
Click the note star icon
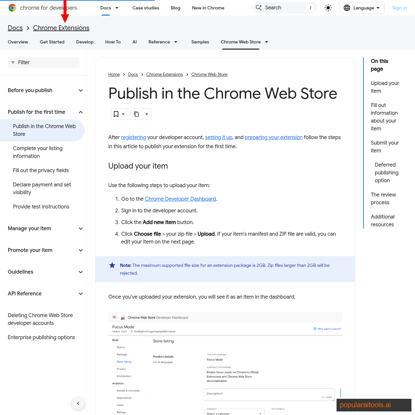(x=112, y=265)
